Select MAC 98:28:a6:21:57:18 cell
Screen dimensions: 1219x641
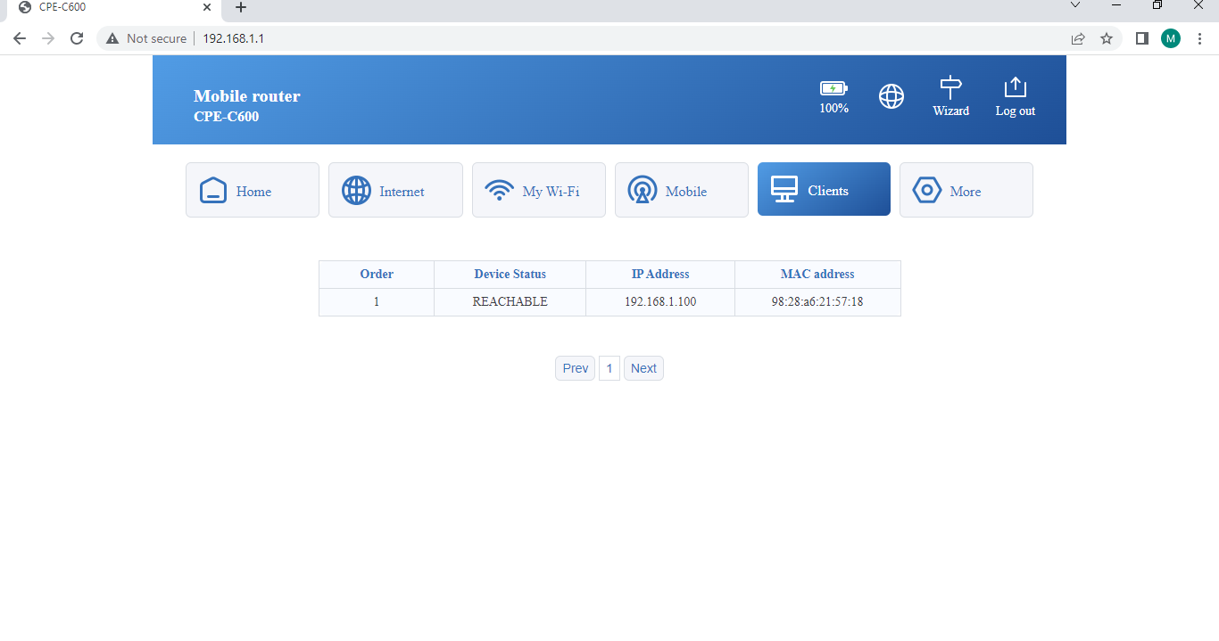[x=817, y=302]
